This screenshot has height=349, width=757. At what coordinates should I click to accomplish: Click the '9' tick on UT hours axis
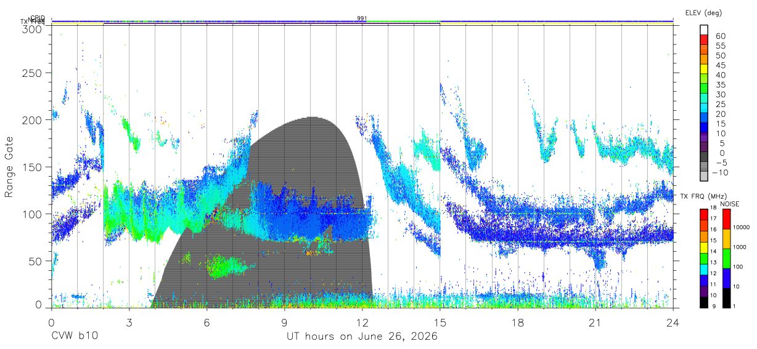pyautogui.click(x=284, y=322)
